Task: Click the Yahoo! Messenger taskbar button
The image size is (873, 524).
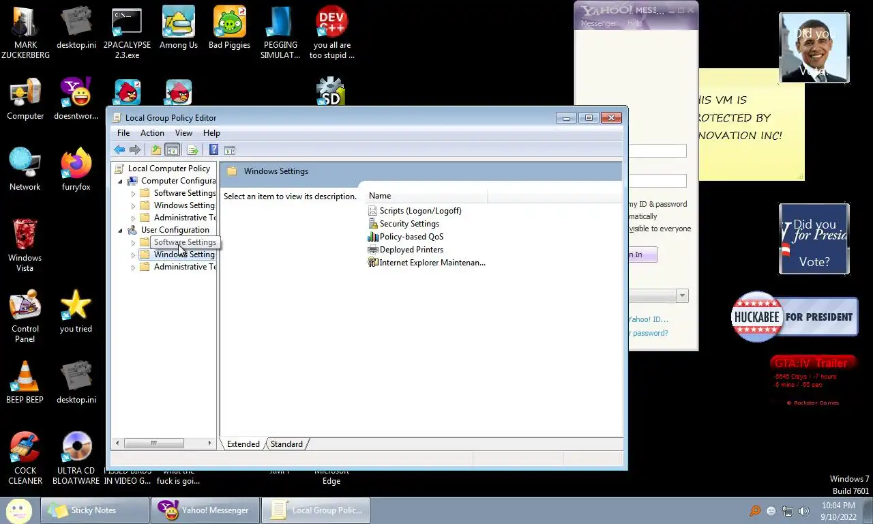Action: pyautogui.click(x=205, y=510)
